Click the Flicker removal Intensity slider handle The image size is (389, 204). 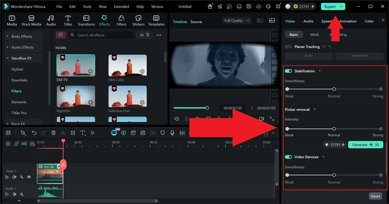pyautogui.click(x=334, y=129)
